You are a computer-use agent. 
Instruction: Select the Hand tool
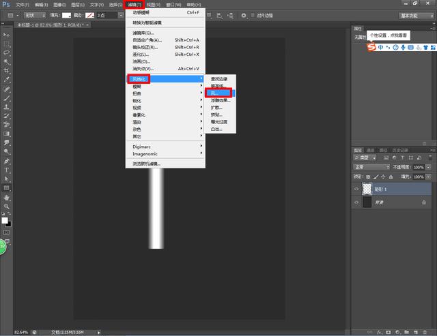click(7, 198)
